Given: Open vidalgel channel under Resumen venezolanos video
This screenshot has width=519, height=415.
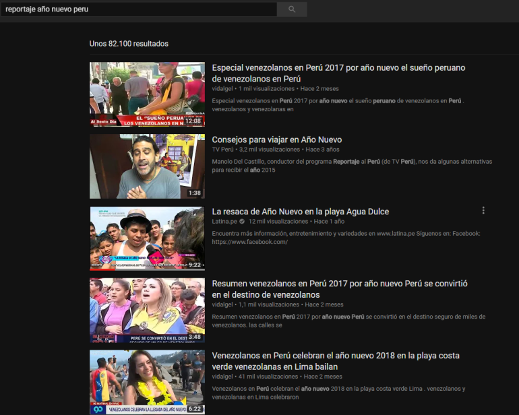Looking at the screenshot, I should coord(222,305).
